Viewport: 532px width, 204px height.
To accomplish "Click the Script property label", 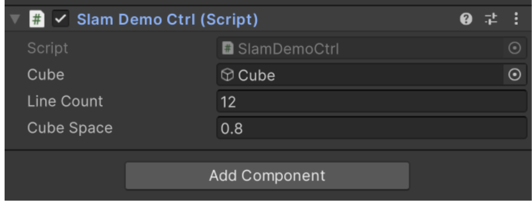I will coord(48,48).
